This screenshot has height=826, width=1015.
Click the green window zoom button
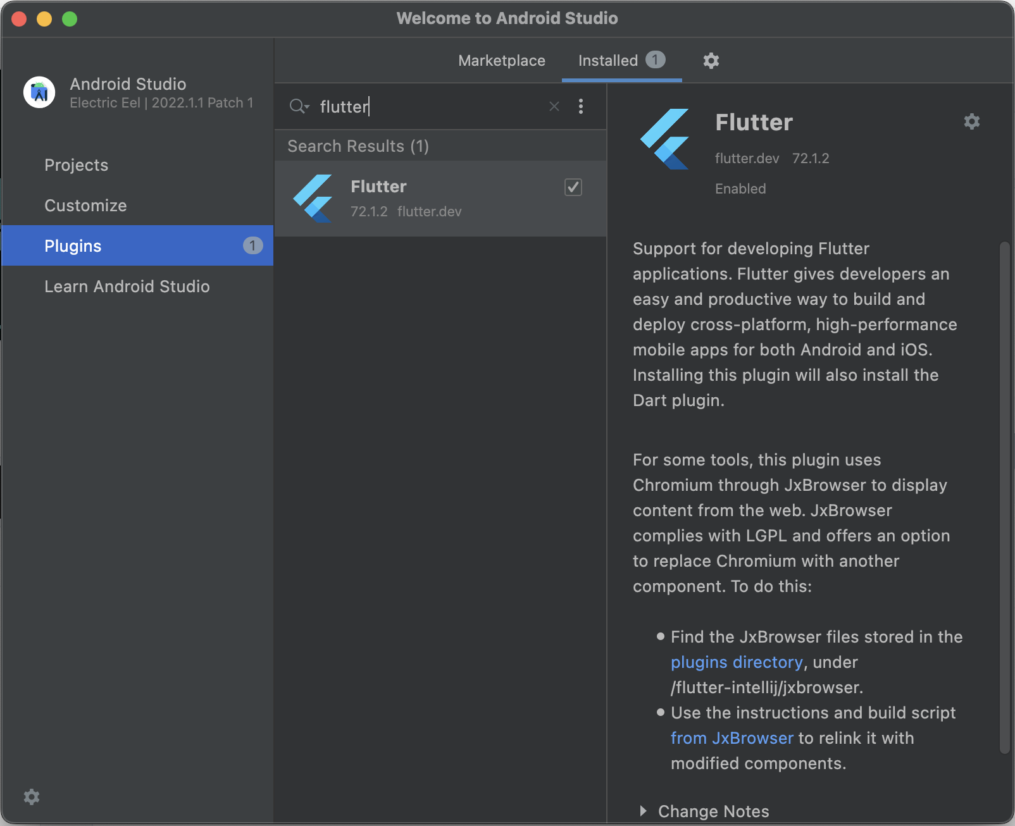click(x=70, y=19)
